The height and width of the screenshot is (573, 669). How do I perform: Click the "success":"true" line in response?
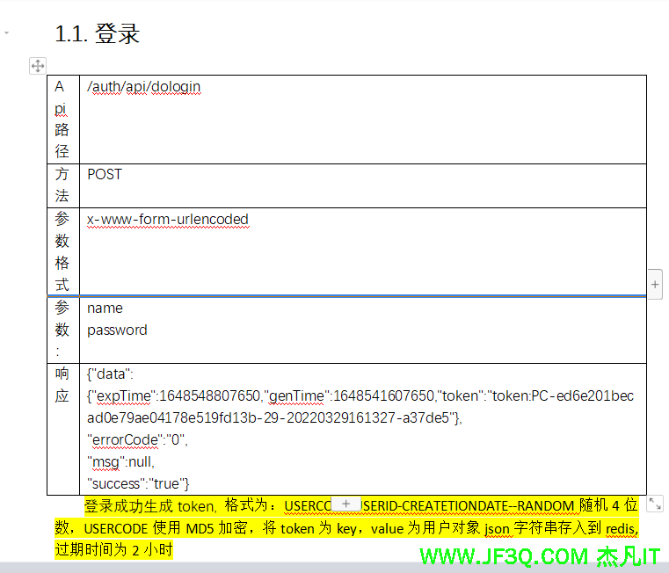139,483
